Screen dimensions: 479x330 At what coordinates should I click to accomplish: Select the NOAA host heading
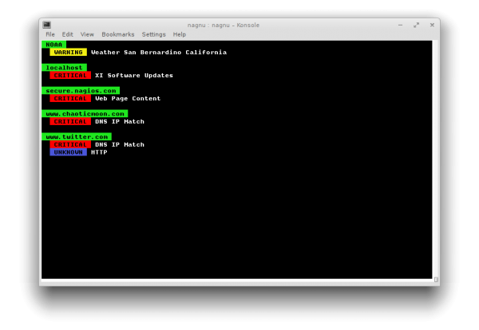point(54,45)
